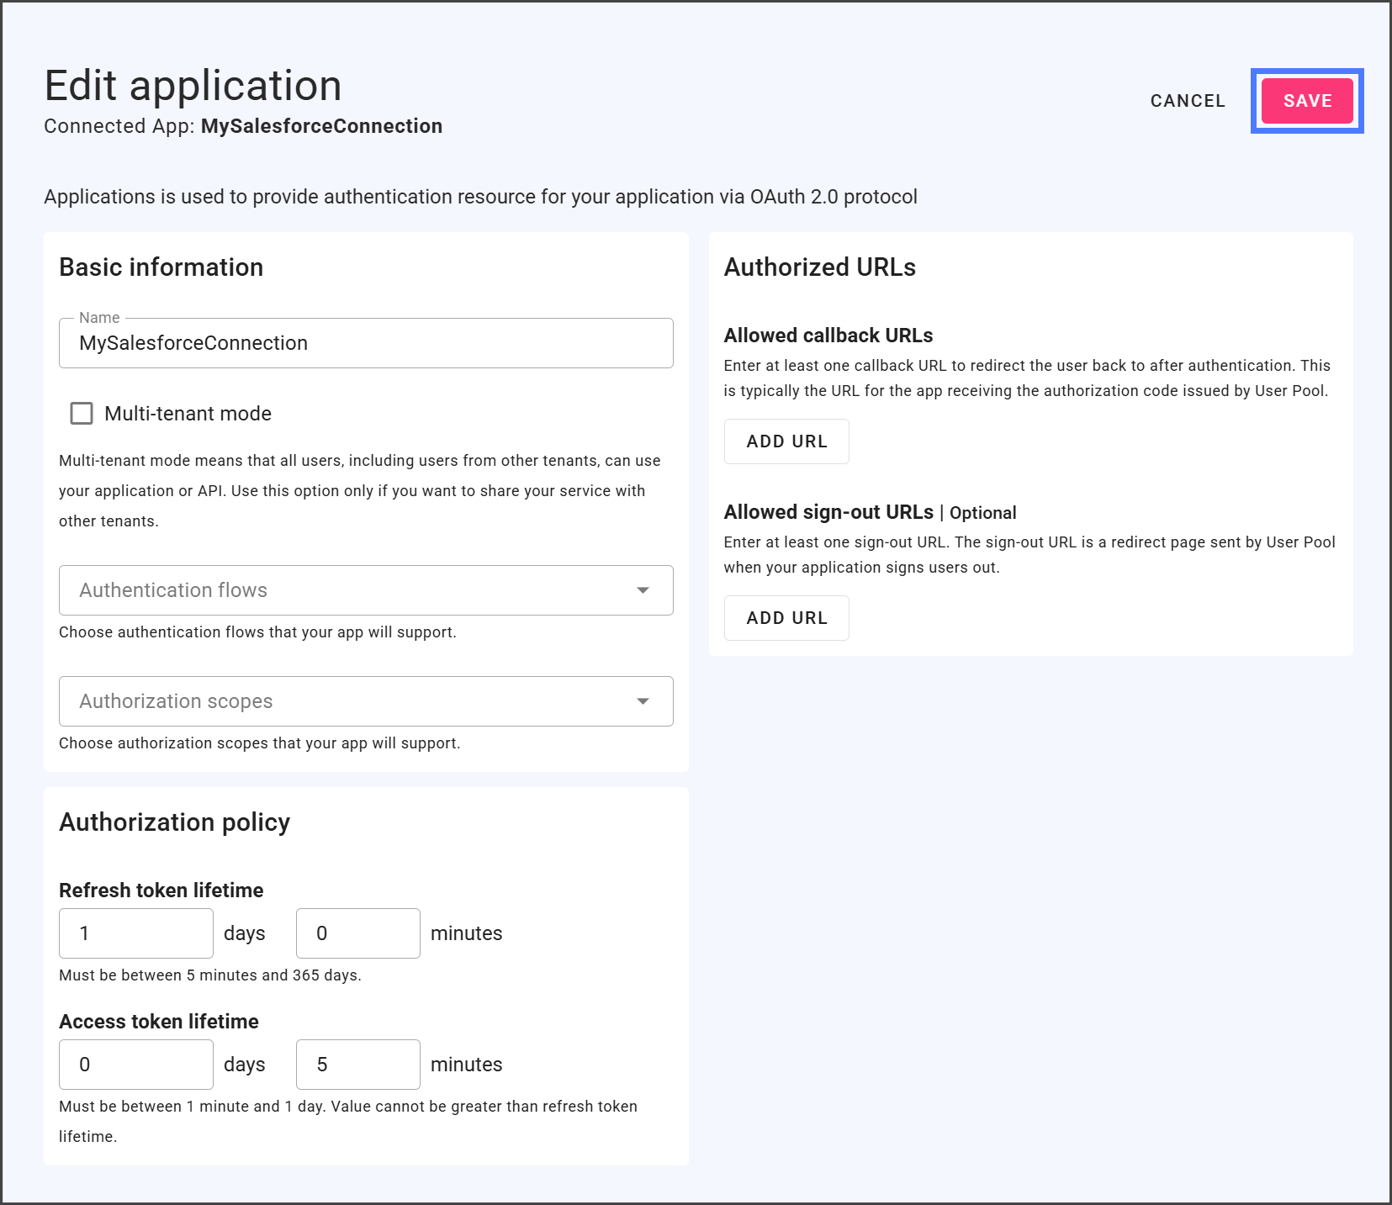Click the Basic information section heading
Viewport: 1392px width, 1205px height.
point(161,267)
